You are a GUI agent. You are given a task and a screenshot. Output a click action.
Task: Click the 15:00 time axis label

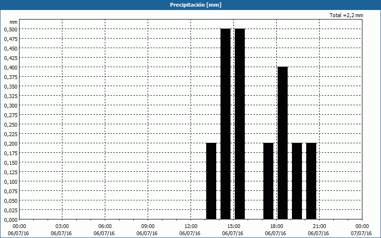(233, 227)
